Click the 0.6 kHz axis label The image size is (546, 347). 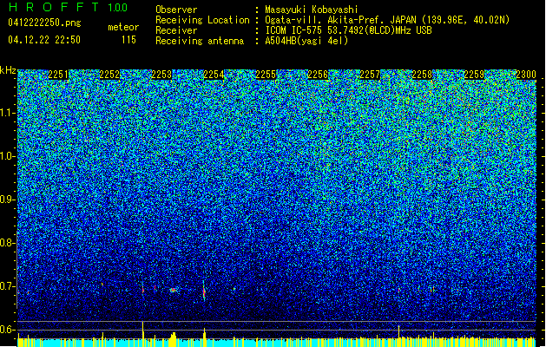click(x=7, y=330)
